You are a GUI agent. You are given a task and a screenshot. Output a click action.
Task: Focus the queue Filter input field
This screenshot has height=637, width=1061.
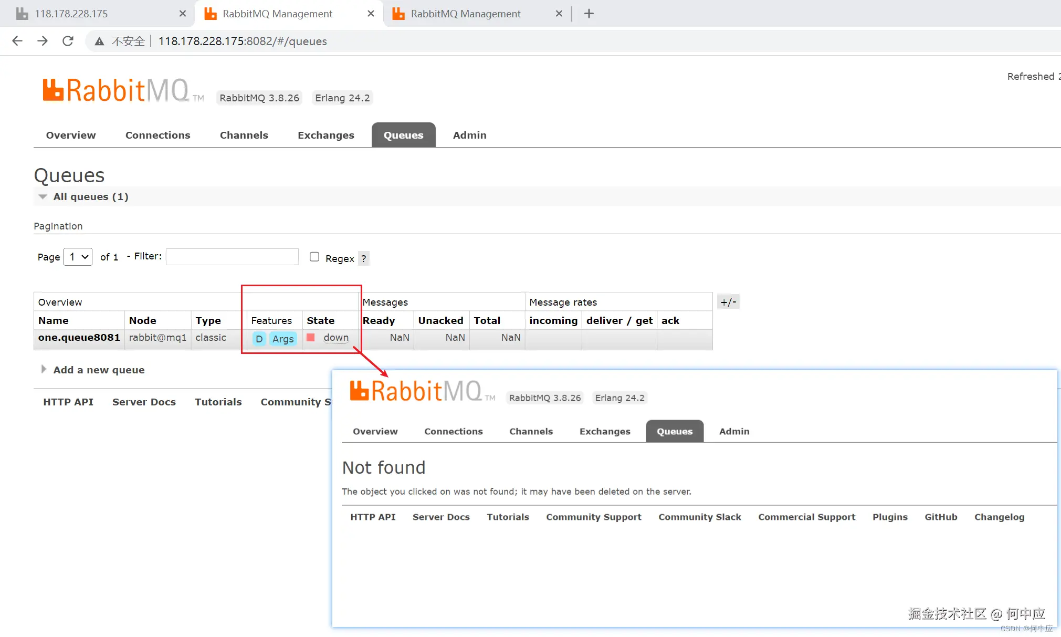(232, 257)
